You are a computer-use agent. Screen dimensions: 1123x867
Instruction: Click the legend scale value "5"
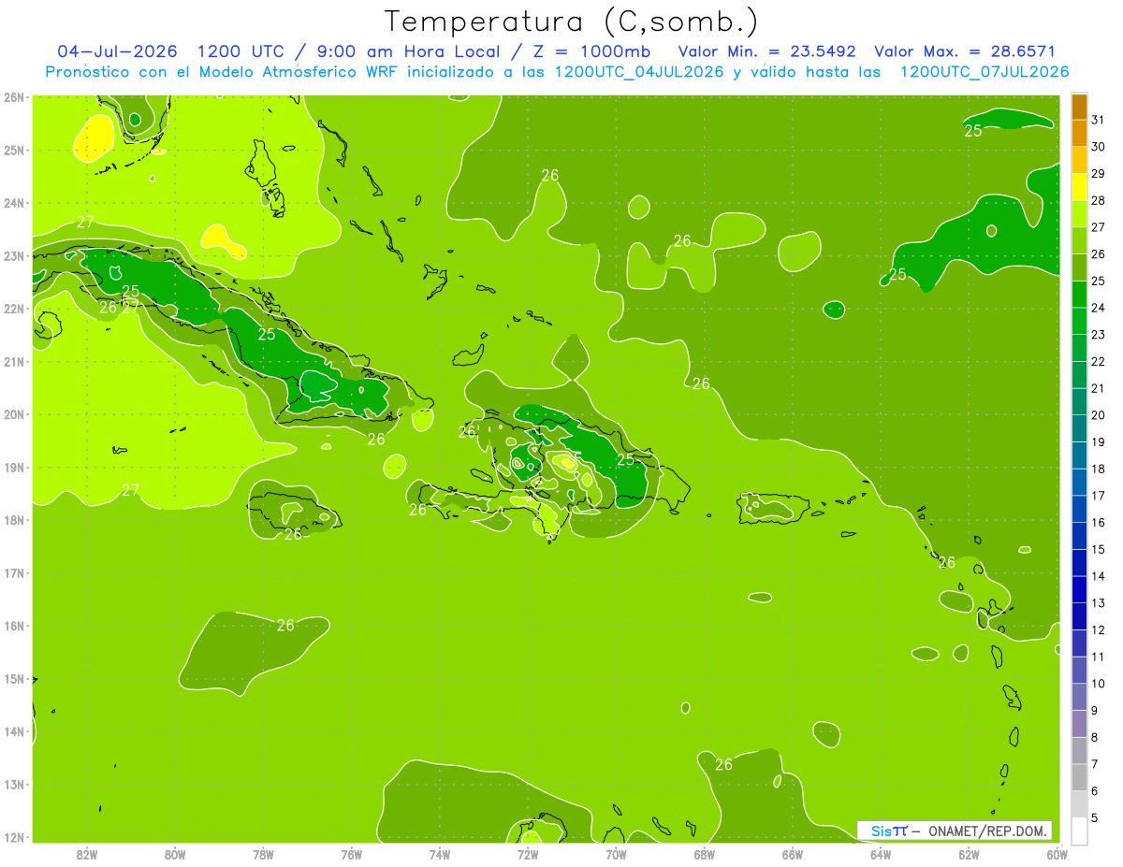(1095, 817)
